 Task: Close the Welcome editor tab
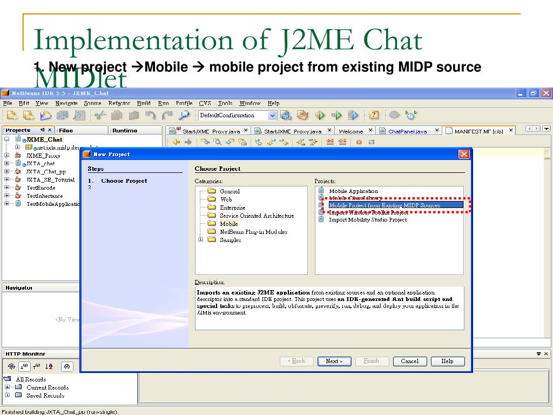[x=370, y=130]
